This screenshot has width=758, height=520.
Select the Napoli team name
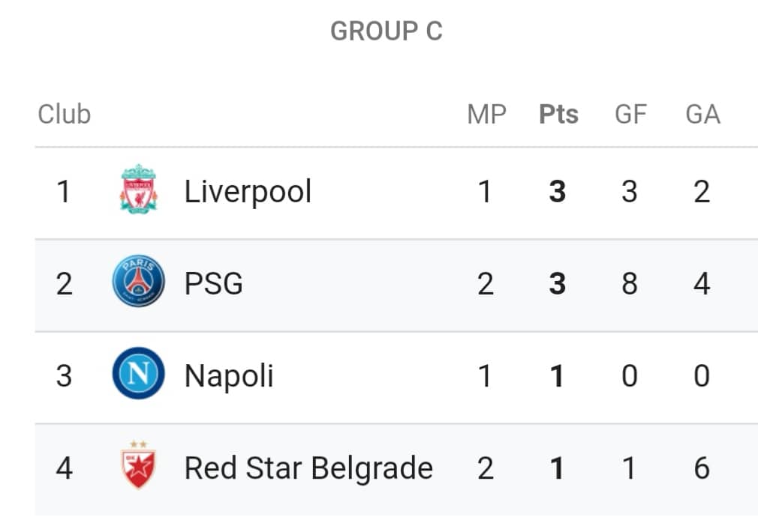point(229,376)
